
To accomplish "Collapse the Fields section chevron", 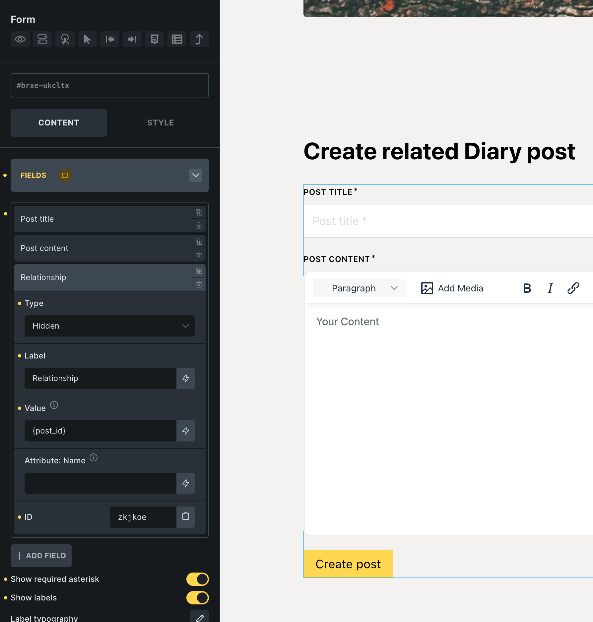I will 196,175.
